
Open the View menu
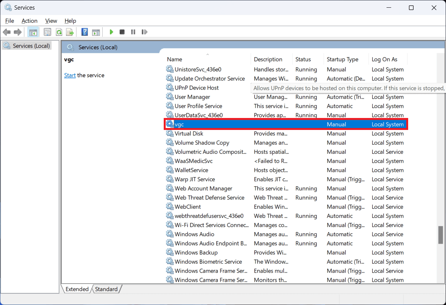[51, 21]
